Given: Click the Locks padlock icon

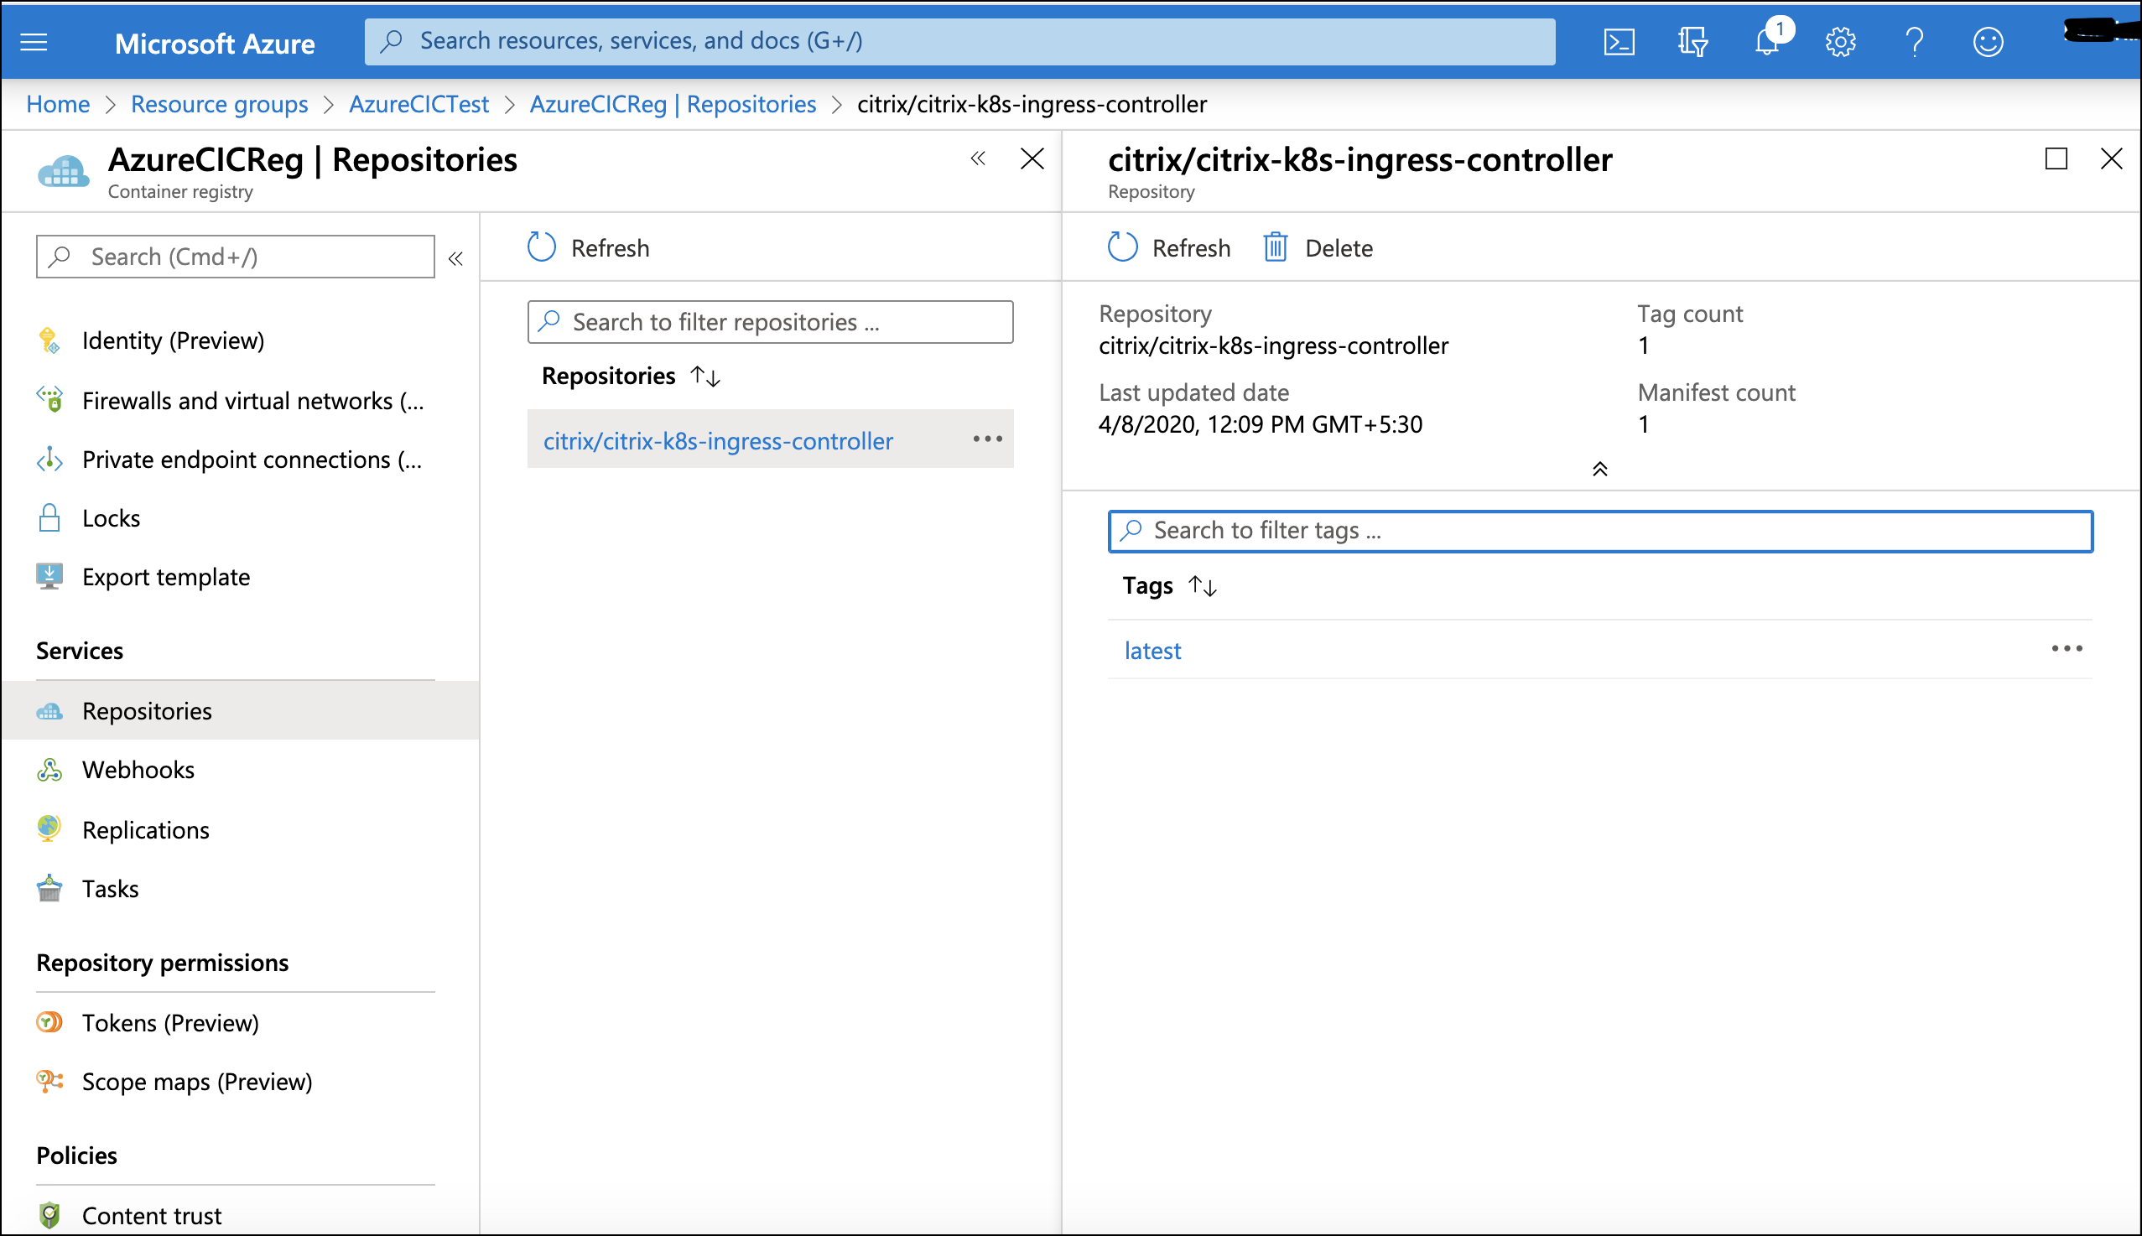Looking at the screenshot, I should point(49,517).
